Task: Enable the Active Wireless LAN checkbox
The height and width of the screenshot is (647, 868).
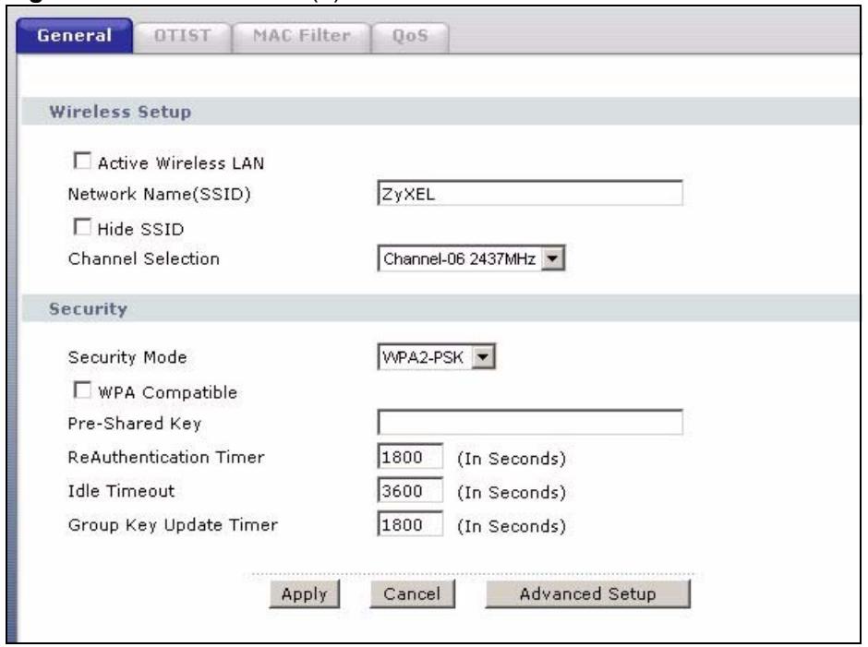Action: 82,162
